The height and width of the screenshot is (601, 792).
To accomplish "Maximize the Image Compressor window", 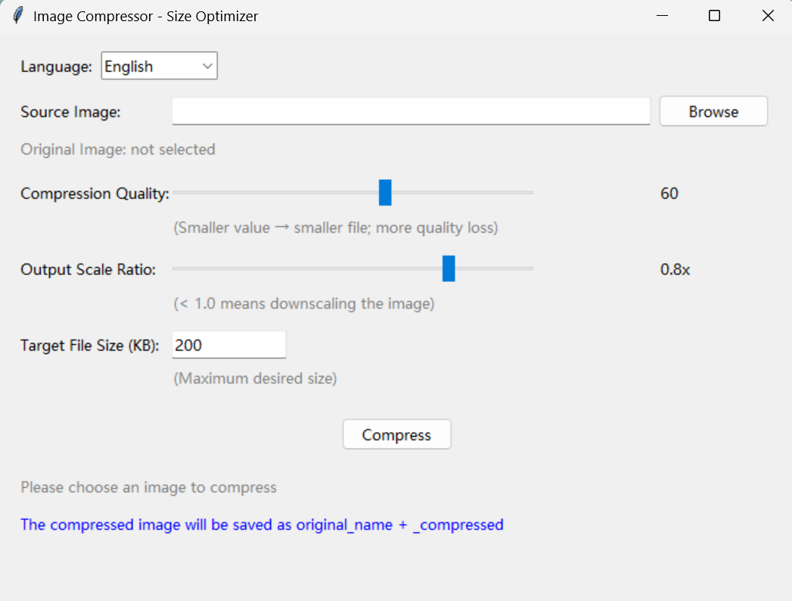I will coord(714,16).
